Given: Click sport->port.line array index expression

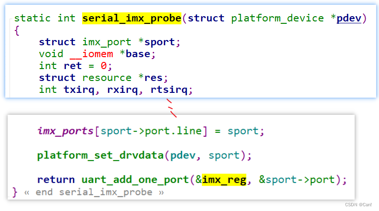Looking at the screenshot, I should (151, 131).
